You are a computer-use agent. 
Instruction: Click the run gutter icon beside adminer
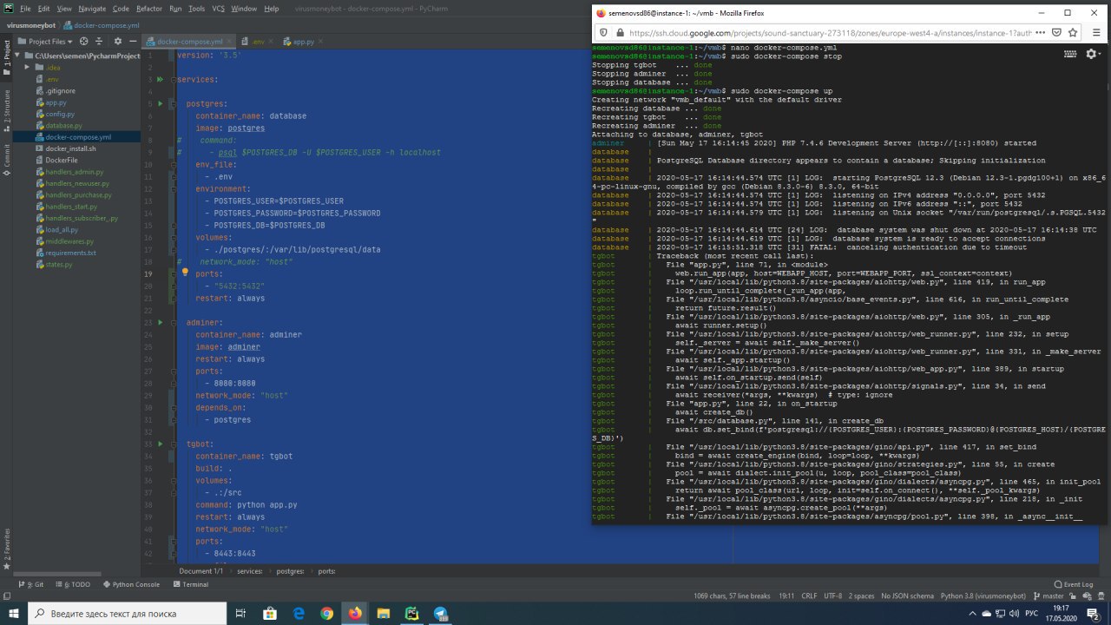pyautogui.click(x=160, y=322)
